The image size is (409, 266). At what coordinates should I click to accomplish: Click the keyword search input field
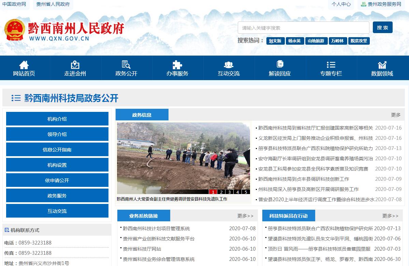click(x=303, y=28)
